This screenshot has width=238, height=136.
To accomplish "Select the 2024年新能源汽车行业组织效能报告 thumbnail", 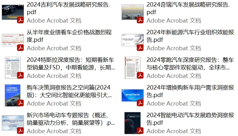I will click(132, 40).
